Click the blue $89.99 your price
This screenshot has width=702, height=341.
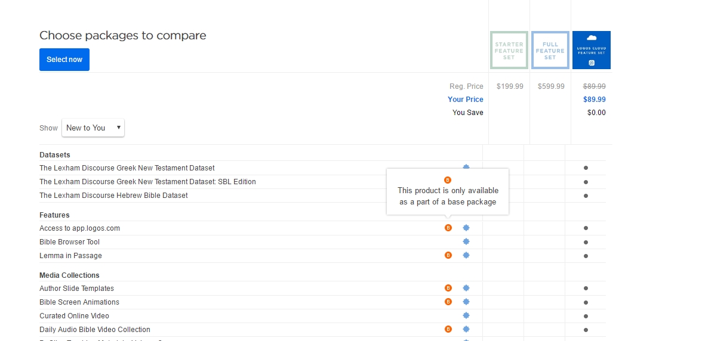click(x=594, y=99)
